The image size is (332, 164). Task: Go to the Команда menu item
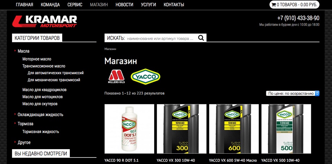pyautogui.click(x=50, y=4)
